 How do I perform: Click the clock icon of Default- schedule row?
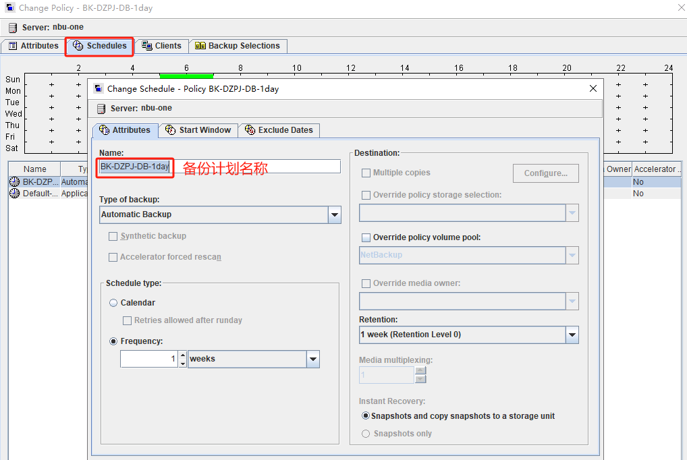pyautogui.click(x=14, y=193)
